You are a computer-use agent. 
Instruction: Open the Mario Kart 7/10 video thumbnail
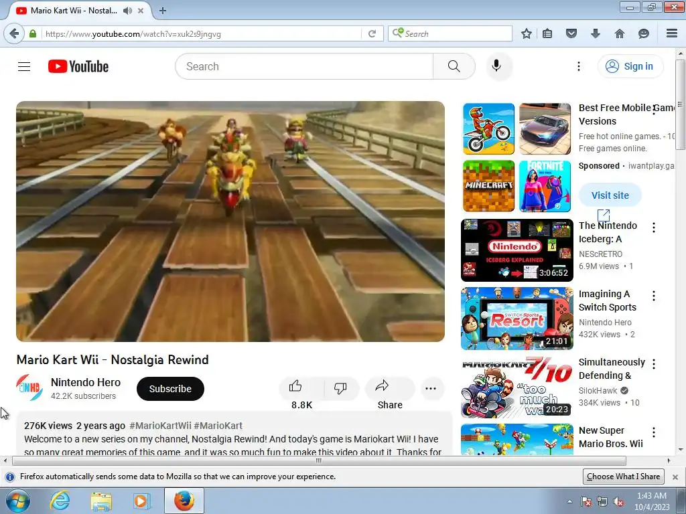pos(517,387)
